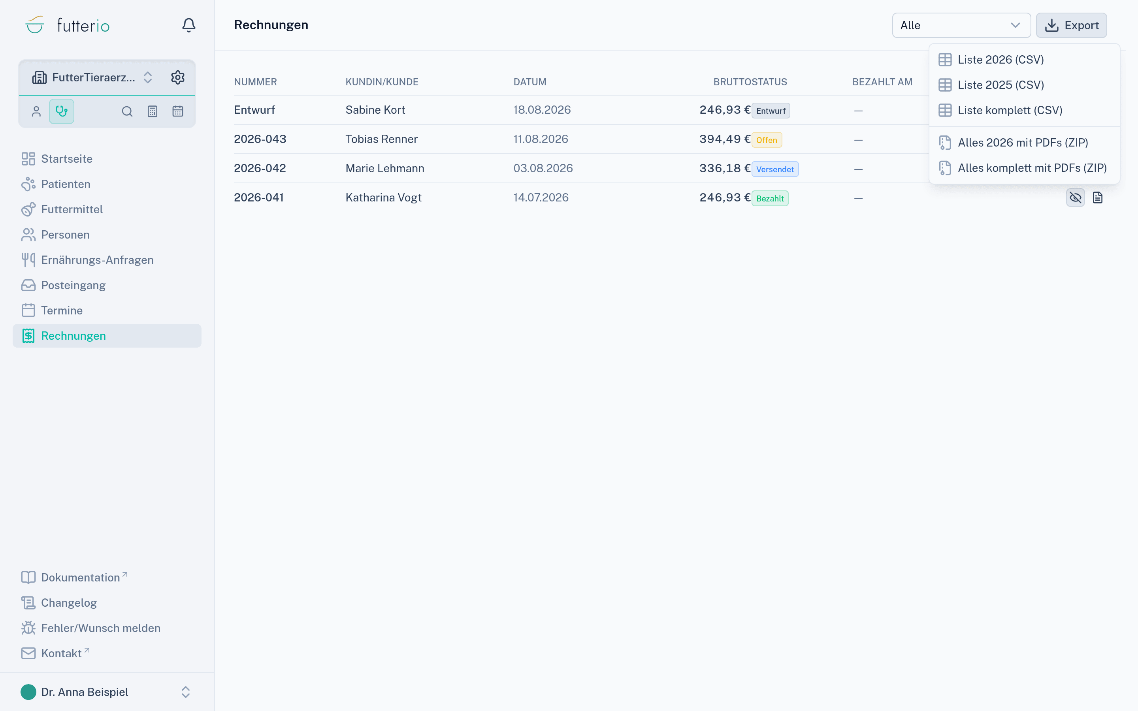The height and width of the screenshot is (711, 1138).
Task: Choose Liste komplett (CSV) export
Action: (1024, 111)
